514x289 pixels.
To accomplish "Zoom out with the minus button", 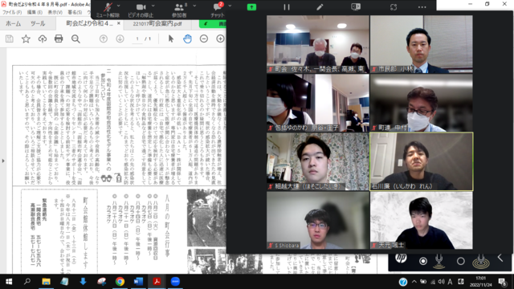I will [204, 39].
